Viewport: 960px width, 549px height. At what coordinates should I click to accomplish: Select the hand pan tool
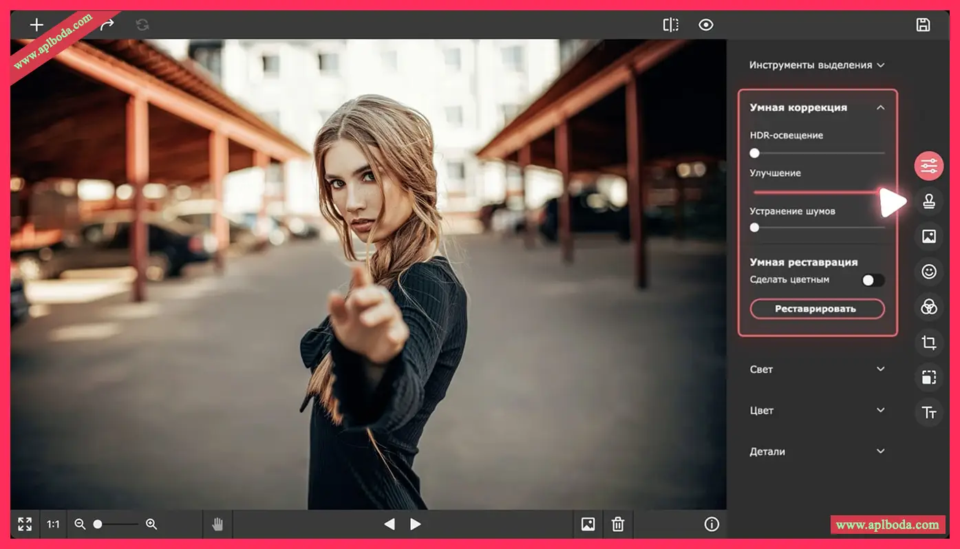[217, 524]
